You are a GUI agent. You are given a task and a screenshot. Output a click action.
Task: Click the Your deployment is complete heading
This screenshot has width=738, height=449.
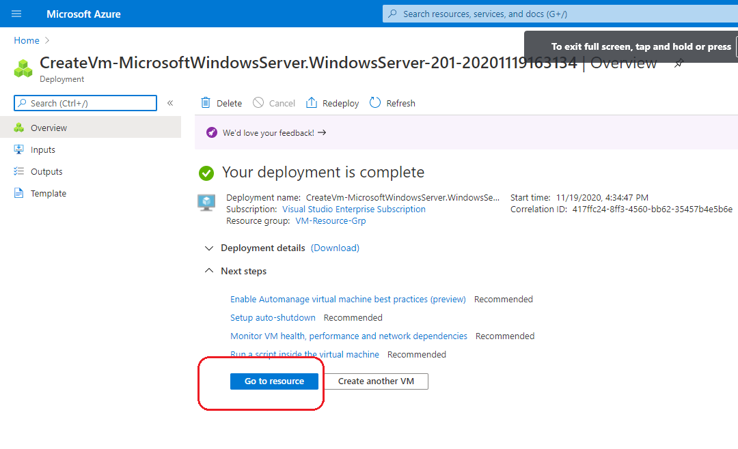point(323,173)
